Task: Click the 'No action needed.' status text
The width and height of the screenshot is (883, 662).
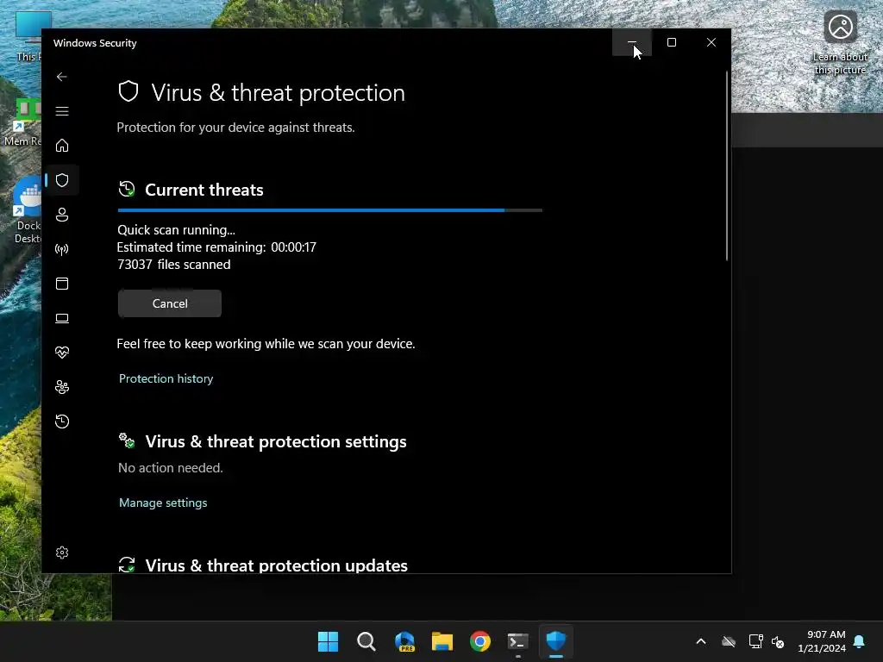Action: [171, 468]
